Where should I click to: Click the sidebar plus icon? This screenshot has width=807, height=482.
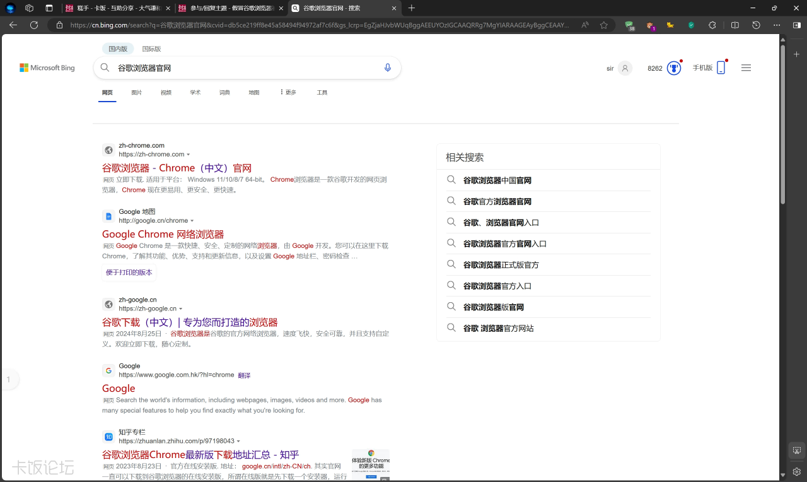797,54
